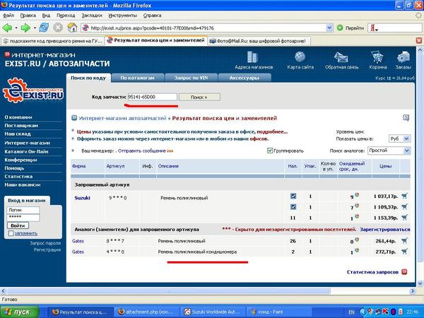
Task: Open the Заказы icon
Action: tap(404, 57)
